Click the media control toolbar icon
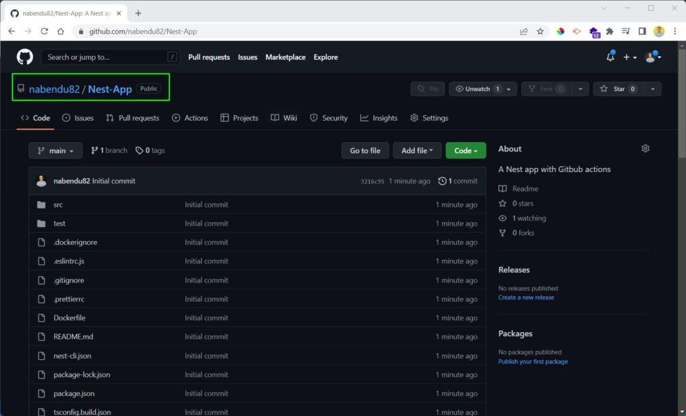 coord(626,31)
